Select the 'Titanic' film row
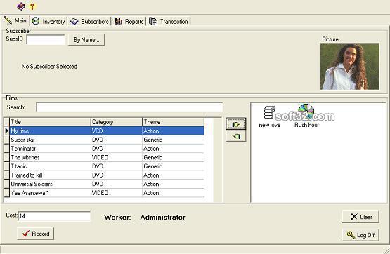The height and width of the screenshot is (254, 390). (x=107, y=166)
